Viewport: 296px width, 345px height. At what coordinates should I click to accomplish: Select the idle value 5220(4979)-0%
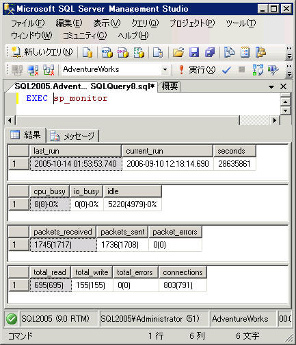tap(133, 204)
